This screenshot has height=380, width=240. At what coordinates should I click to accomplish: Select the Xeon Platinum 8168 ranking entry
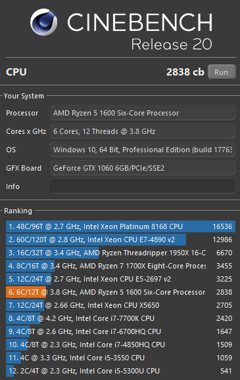click(x=121, y=226)
